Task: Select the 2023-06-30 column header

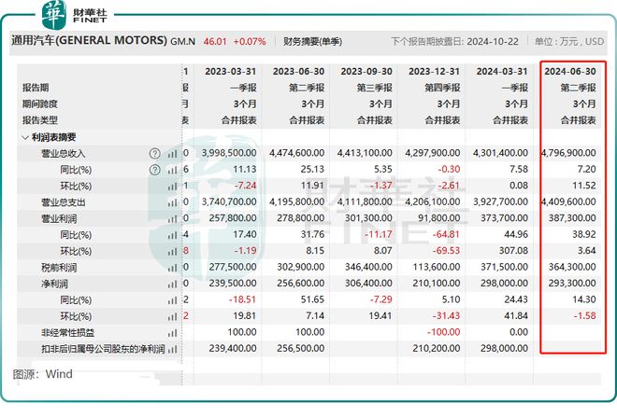Action: click(298, 72)
